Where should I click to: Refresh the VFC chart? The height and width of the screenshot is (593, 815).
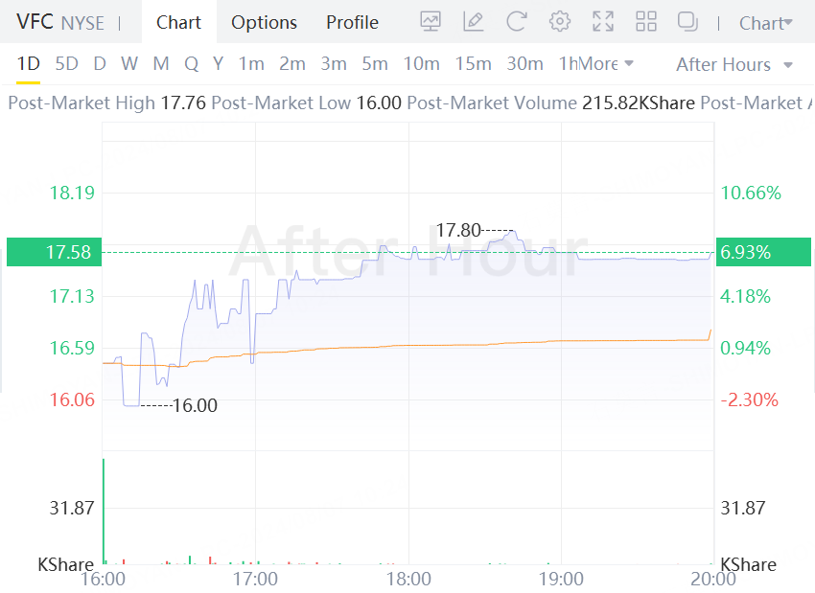[517, 22]
